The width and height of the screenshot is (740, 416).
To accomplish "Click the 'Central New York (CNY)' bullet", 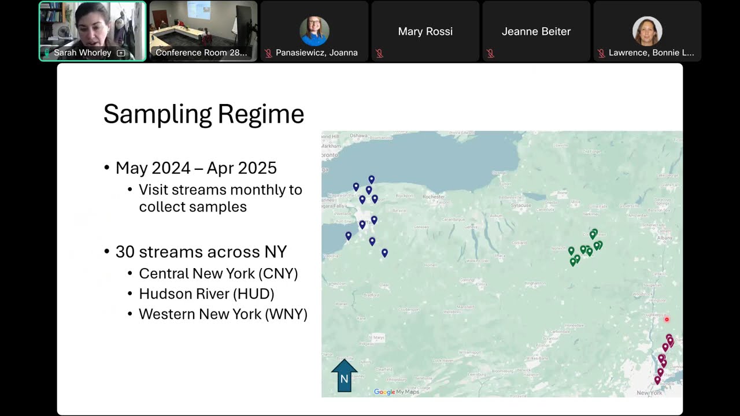I will 219,274.
